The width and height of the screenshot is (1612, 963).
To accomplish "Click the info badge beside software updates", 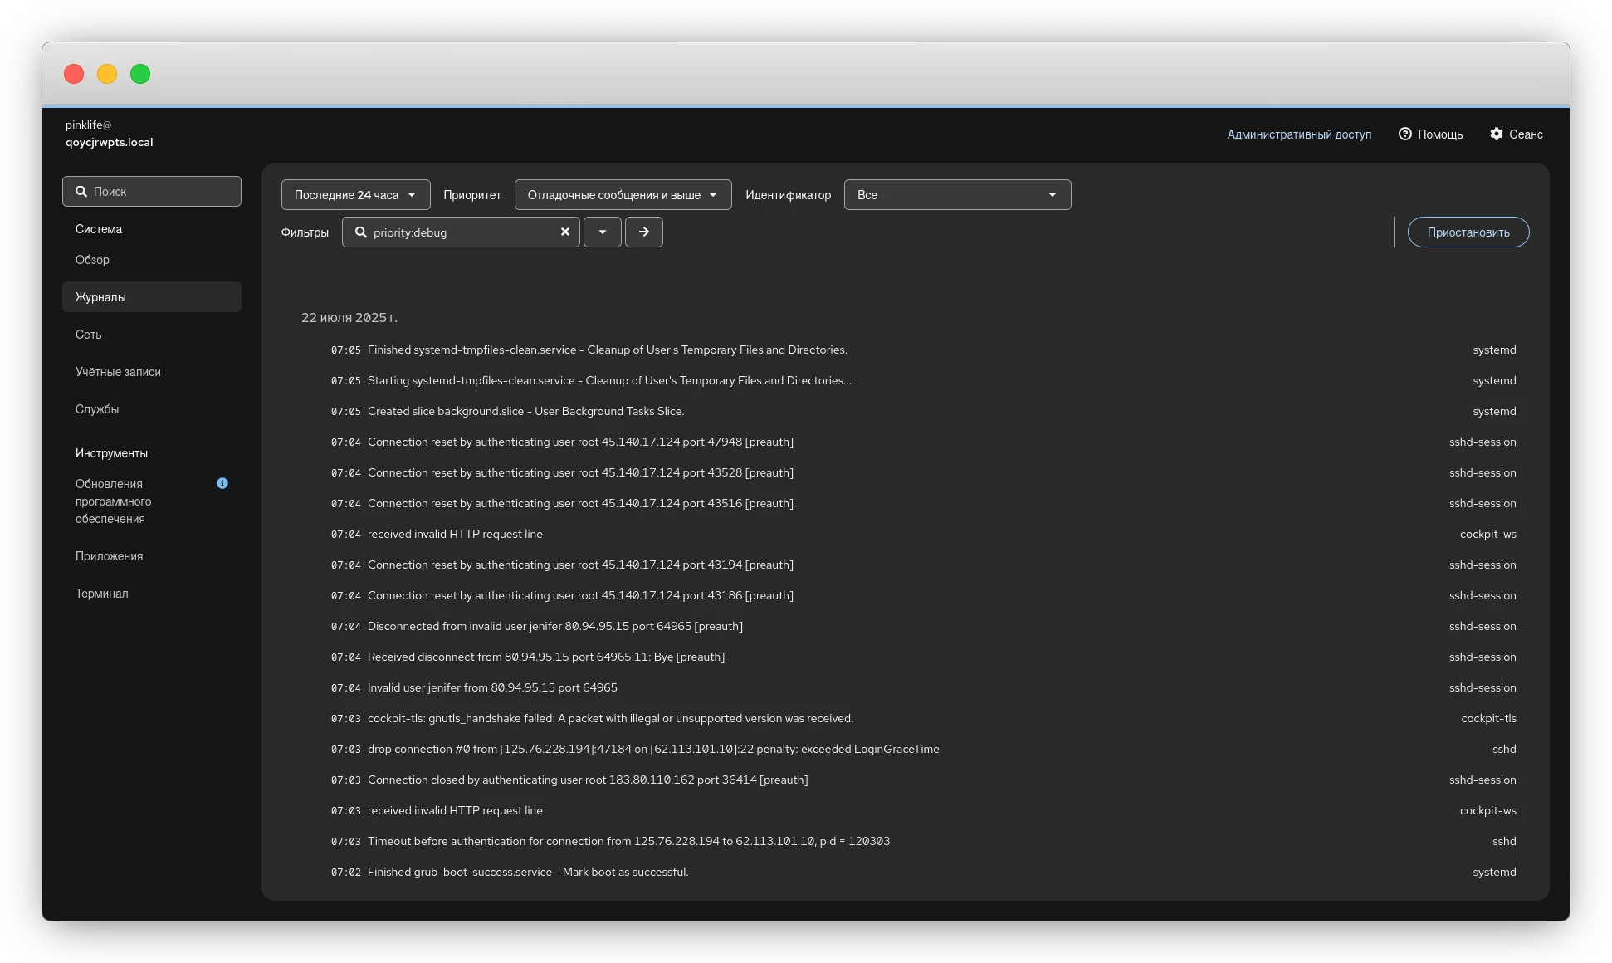I will (222, 483).
